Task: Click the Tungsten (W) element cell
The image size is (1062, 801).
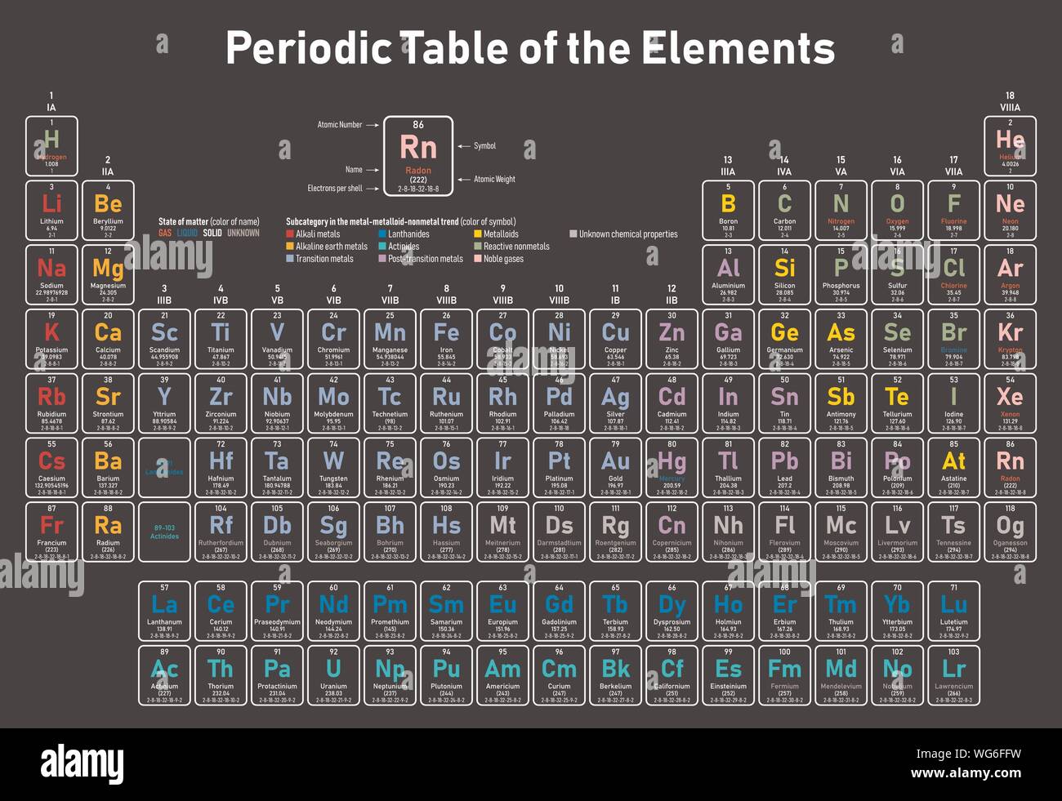Action: point(333,468)
